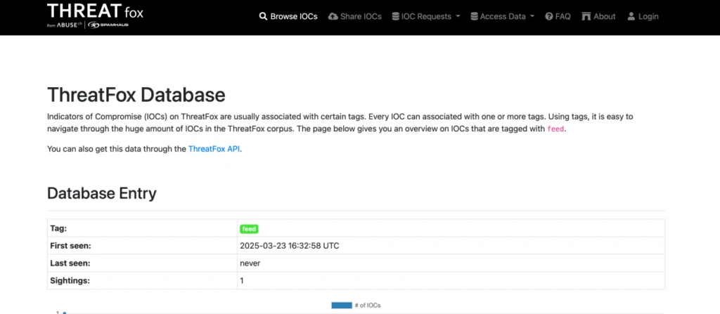Select the first seen timestamp 2025-03-23 16:32:58 UTC
This screenshot has width=720, height=314.
click(x=290, y=246)
